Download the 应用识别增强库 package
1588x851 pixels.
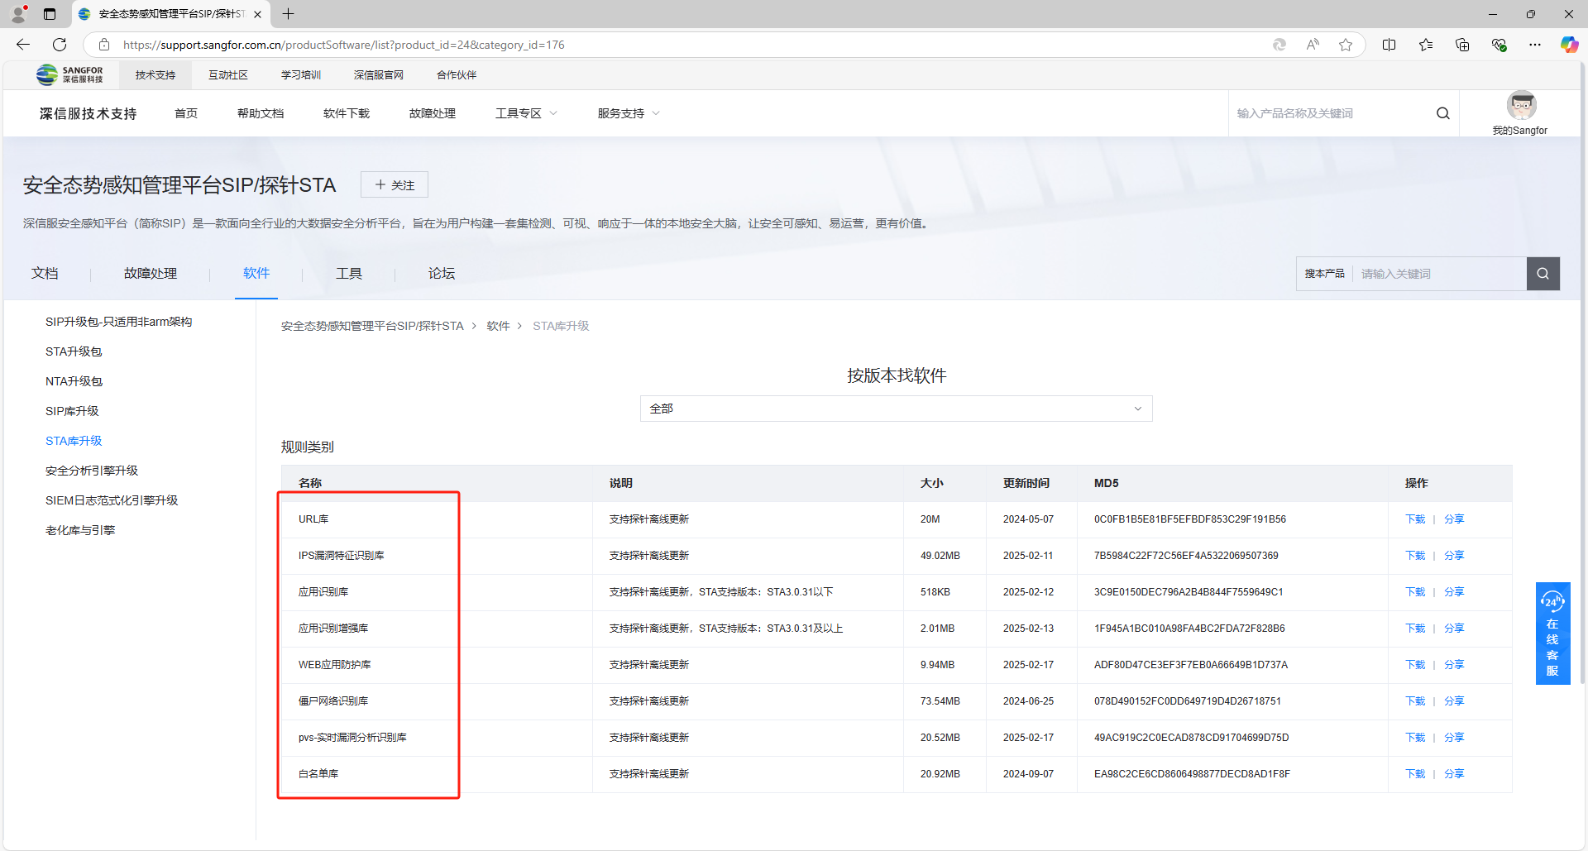click(1415, 629)
